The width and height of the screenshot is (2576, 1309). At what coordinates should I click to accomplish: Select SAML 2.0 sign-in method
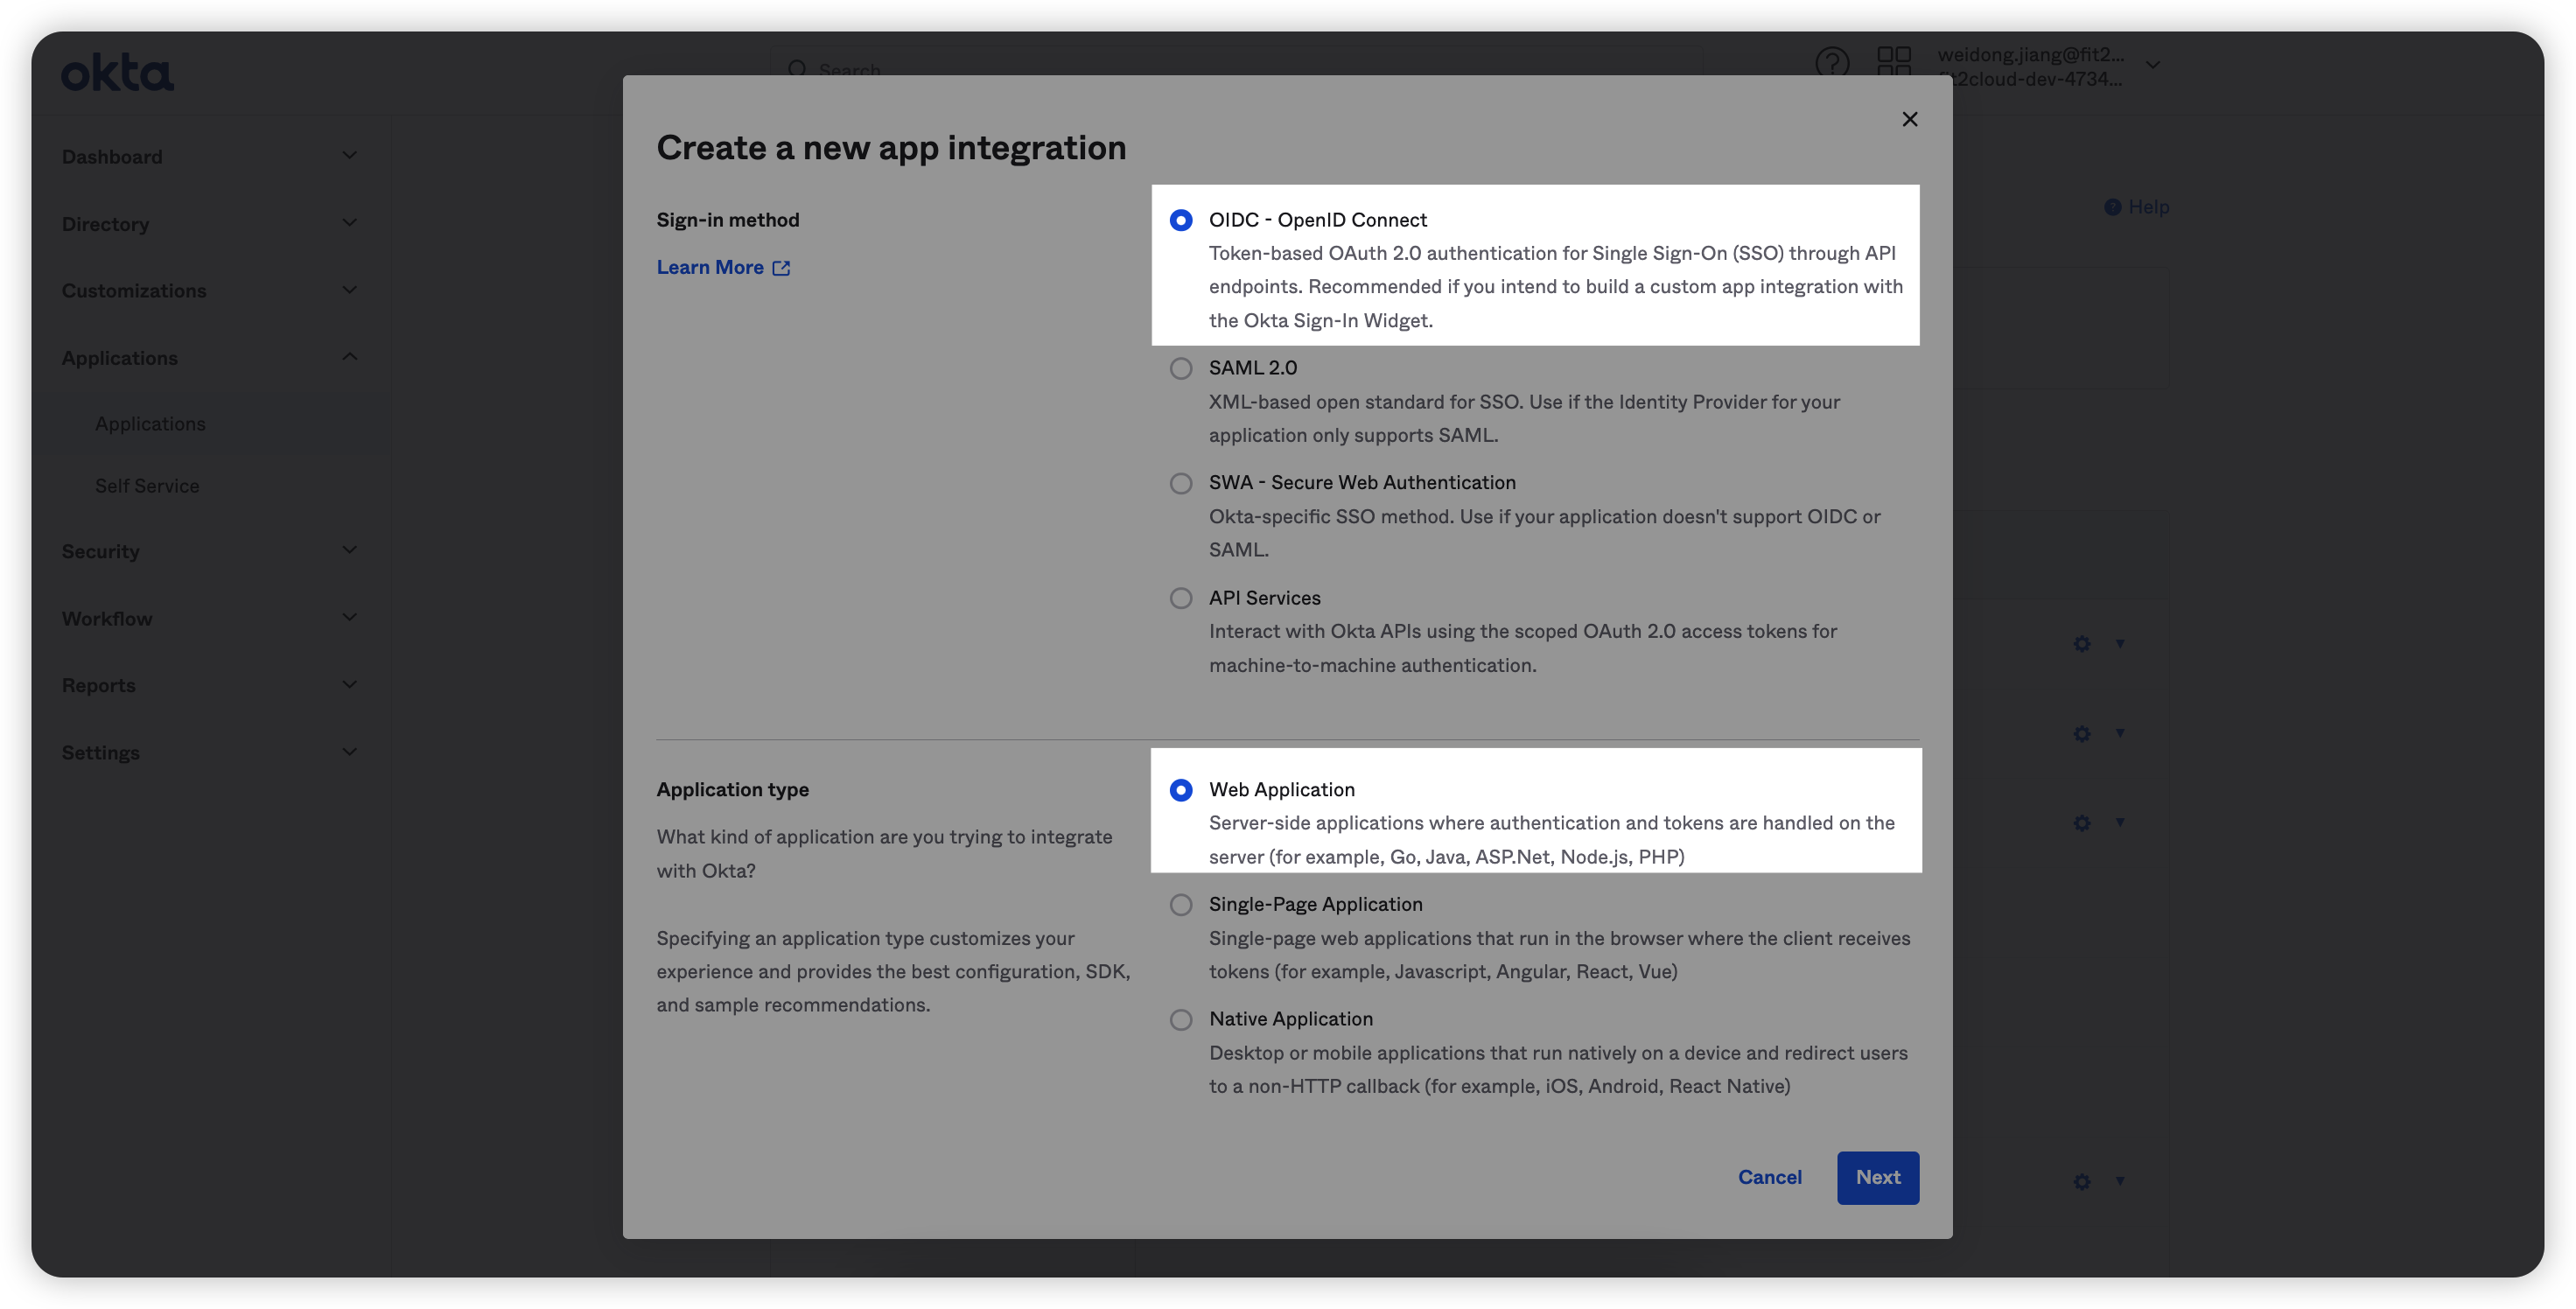tap(1181, 368)
